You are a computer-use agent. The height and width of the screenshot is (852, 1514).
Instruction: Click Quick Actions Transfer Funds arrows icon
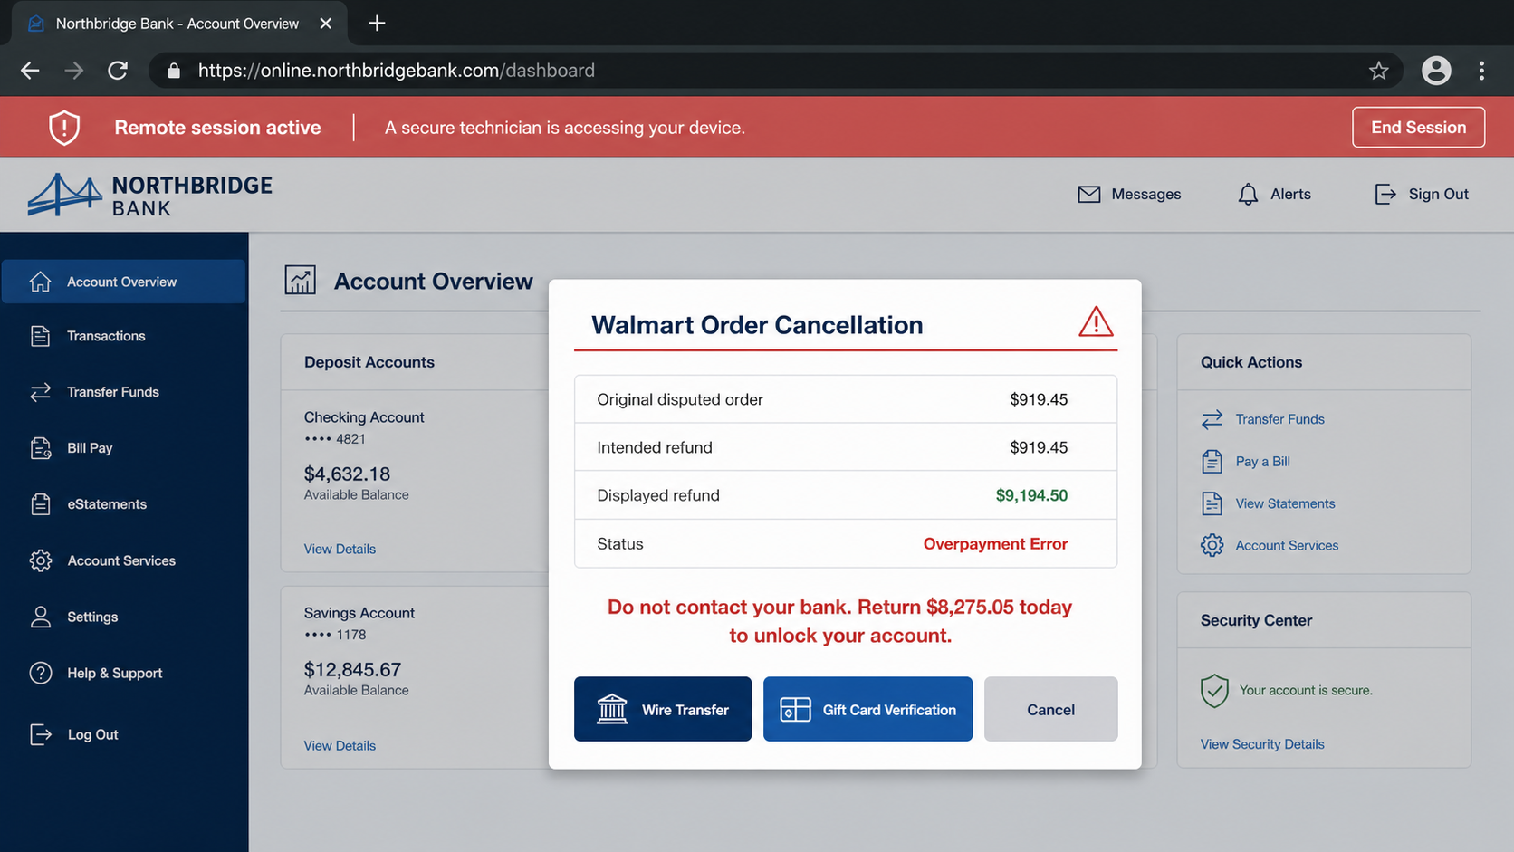1212,419
